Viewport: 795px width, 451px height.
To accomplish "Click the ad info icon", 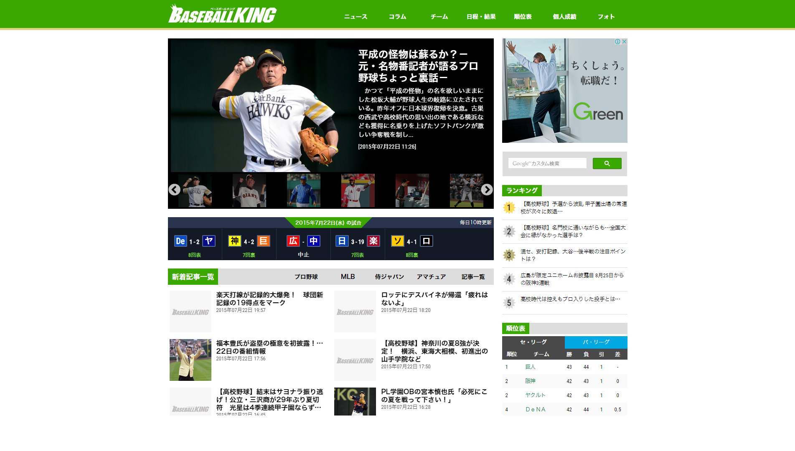I will (617, 41).
